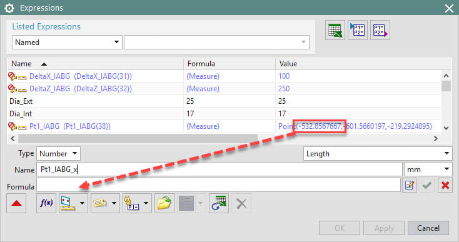Click the disabled requirements list icon
The image size is (459, 242).
186,203
